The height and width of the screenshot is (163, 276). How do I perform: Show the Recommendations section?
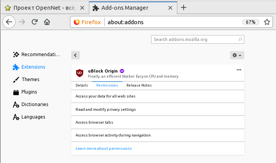tap(41, 55)
